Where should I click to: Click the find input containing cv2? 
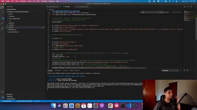tap(149, 12)
